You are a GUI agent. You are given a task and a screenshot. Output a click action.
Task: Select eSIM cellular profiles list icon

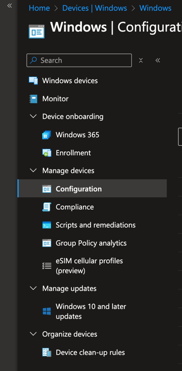click(47, 266)
